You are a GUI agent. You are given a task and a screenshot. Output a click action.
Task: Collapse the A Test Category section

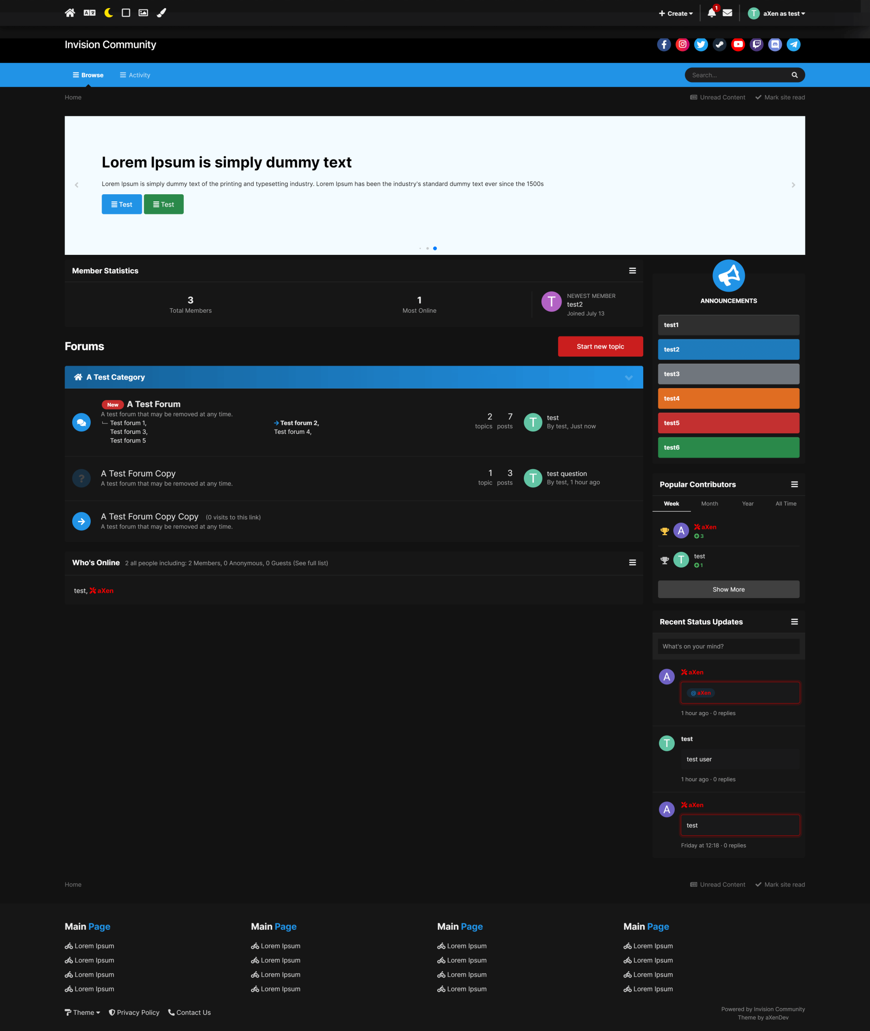pos(628,377)
